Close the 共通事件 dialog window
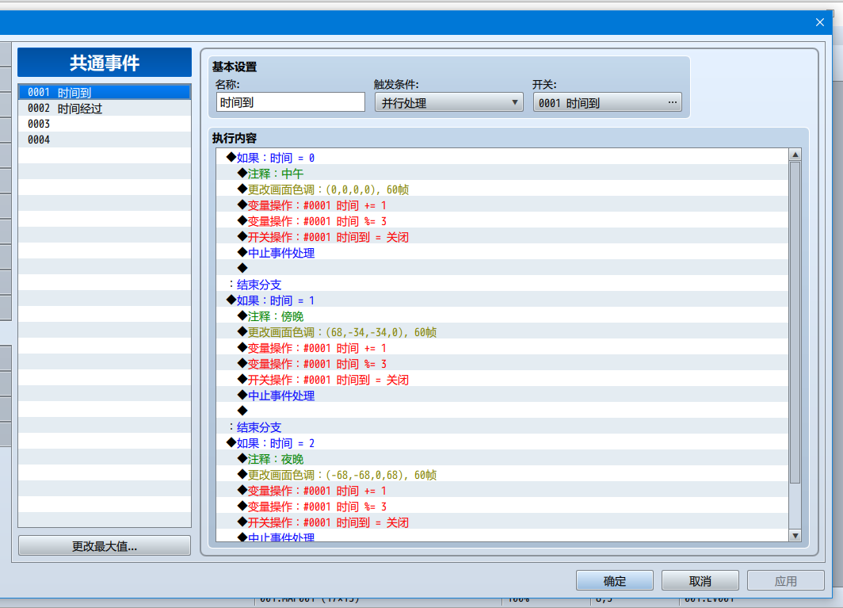This screenshot has height=608, width=843. point(819,22)
